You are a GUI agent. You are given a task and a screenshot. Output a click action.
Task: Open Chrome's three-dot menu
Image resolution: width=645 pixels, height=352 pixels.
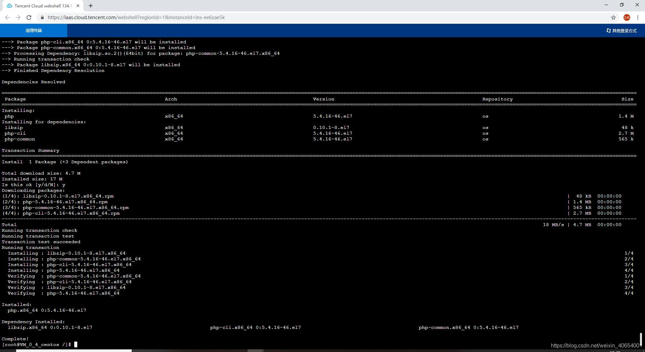638,17
